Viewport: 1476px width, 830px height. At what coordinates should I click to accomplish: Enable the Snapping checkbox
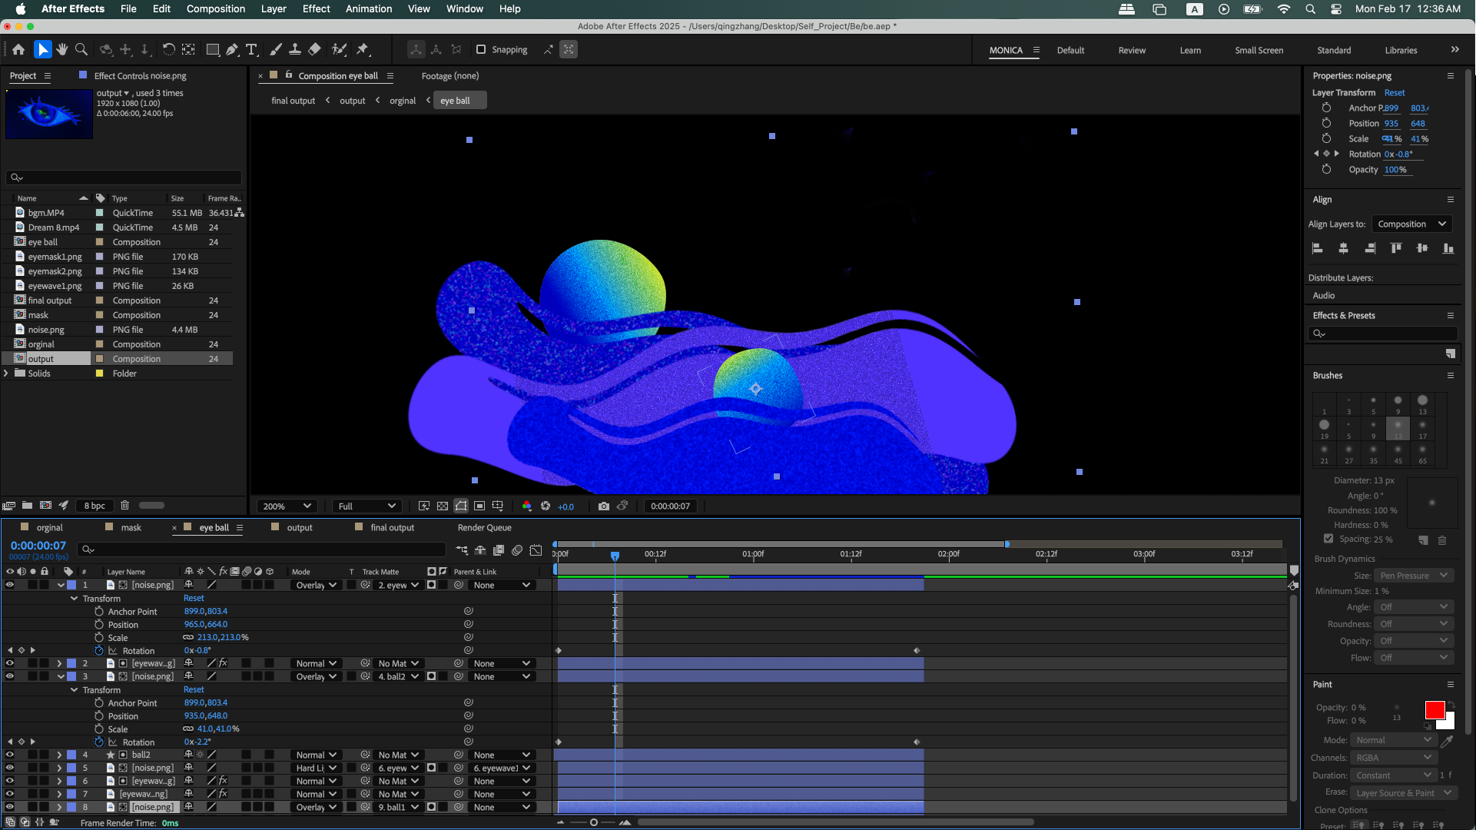[x=481, y=50]
